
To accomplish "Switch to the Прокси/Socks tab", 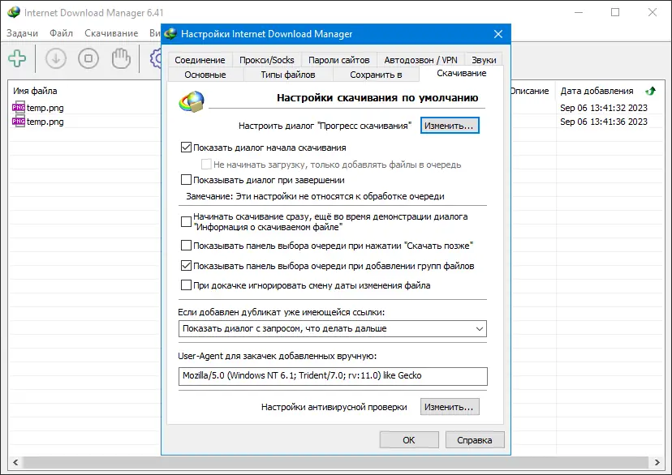I will [266, 60].
